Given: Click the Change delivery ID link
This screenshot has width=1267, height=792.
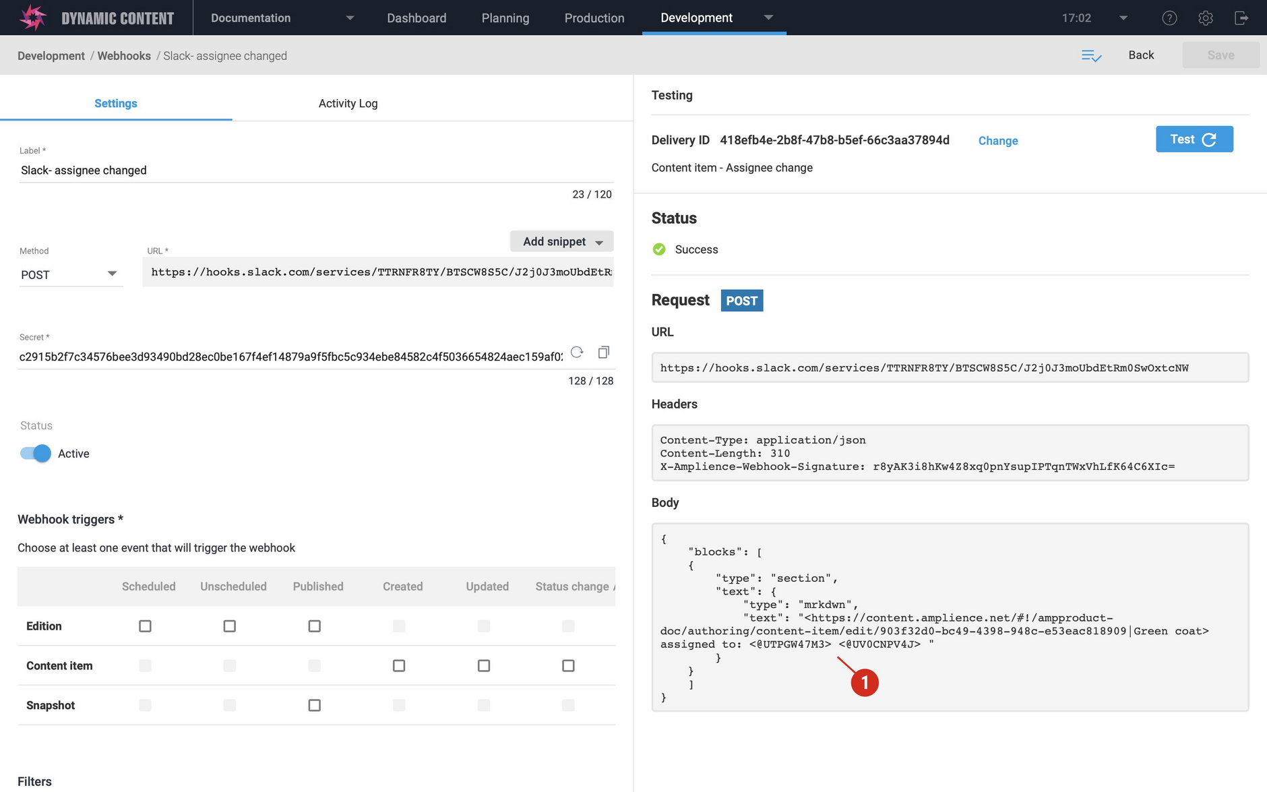Looking at the screenshot, I should coord(998,140).
